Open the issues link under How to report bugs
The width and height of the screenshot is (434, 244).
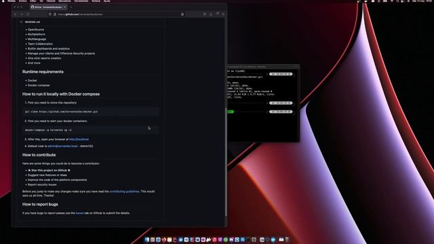(79, 213)
